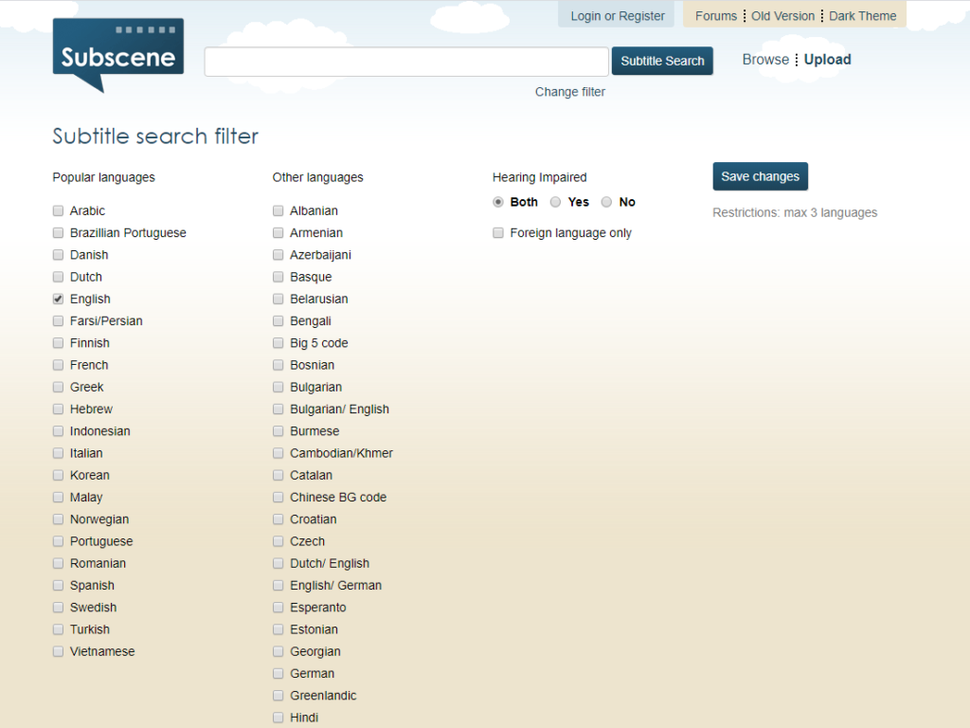Check the Greek checkbox

(58, 387)
